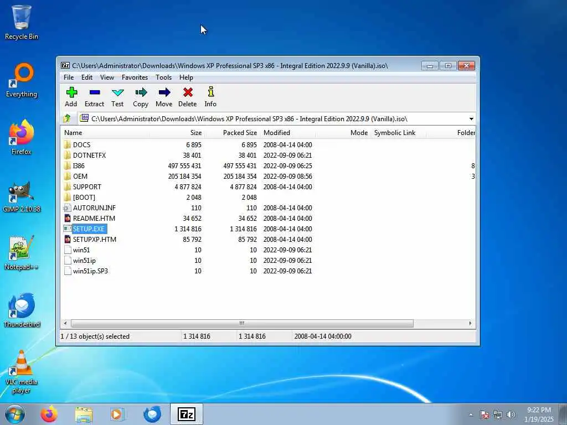Open the View menu
Image resolution: width=567 pixels, height=425 pixels.
[107, 77]
